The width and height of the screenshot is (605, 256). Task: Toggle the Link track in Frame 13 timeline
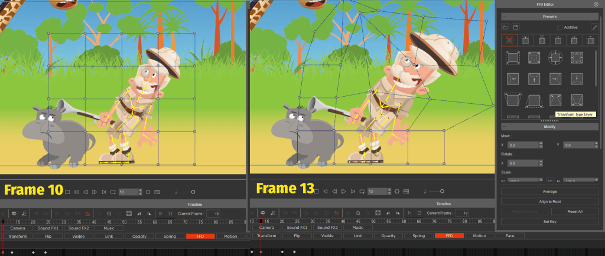pyautogui.click(x=357, y=235)
